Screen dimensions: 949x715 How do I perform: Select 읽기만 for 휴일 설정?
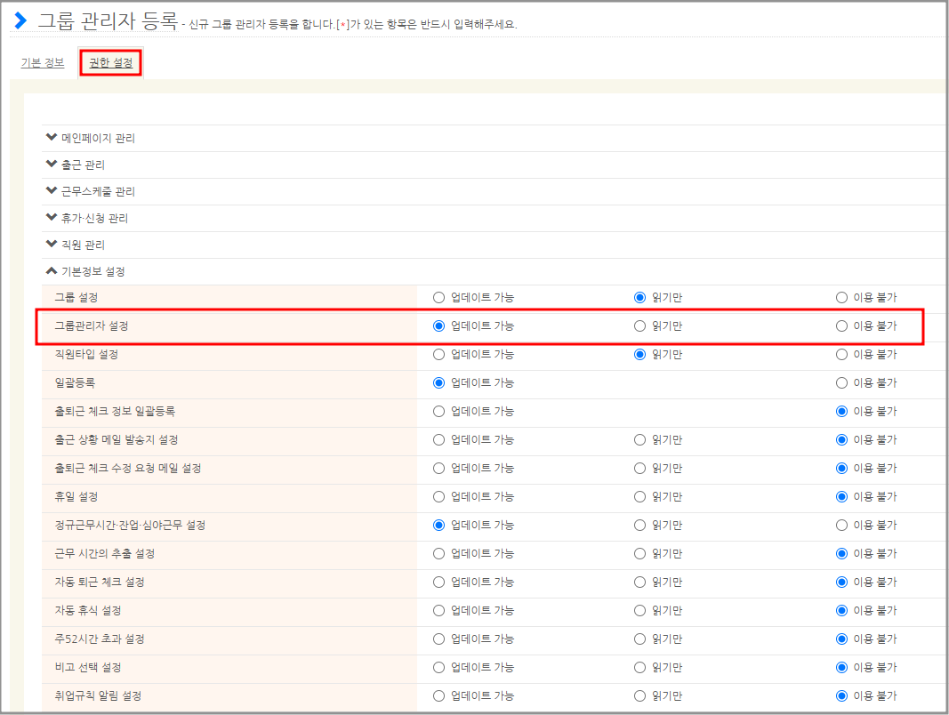tap(639, 496)
